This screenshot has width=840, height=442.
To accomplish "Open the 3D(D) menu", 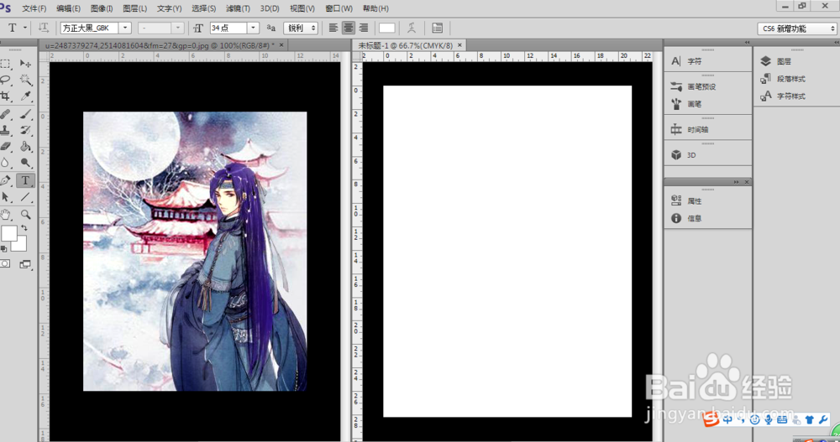I will click(270, 8).
